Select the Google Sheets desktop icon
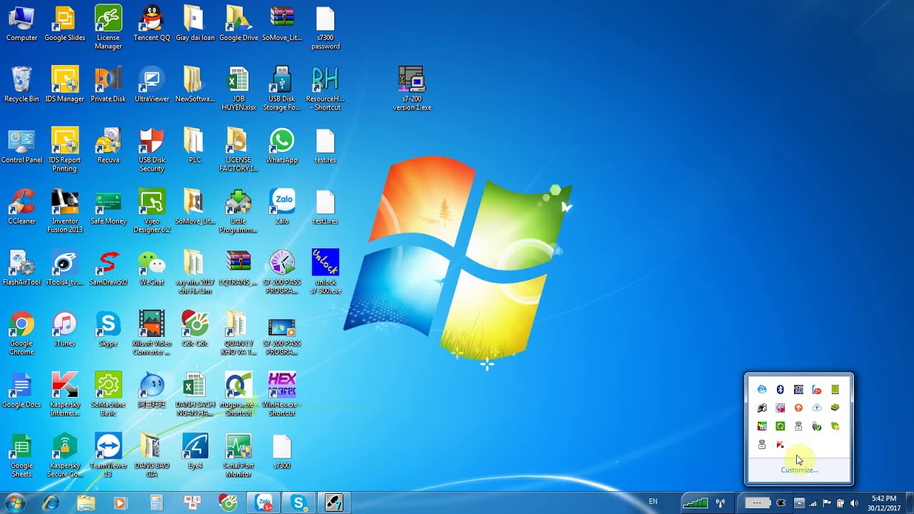 (x=21, y=455)
